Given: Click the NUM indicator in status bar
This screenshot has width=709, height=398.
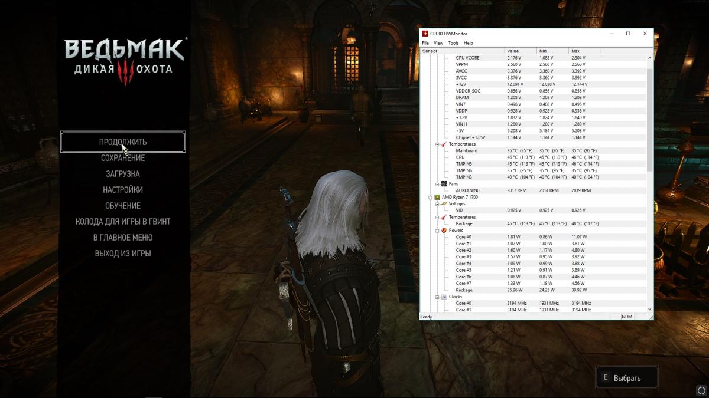Looking at the screenshot, I should coord(627,317).
